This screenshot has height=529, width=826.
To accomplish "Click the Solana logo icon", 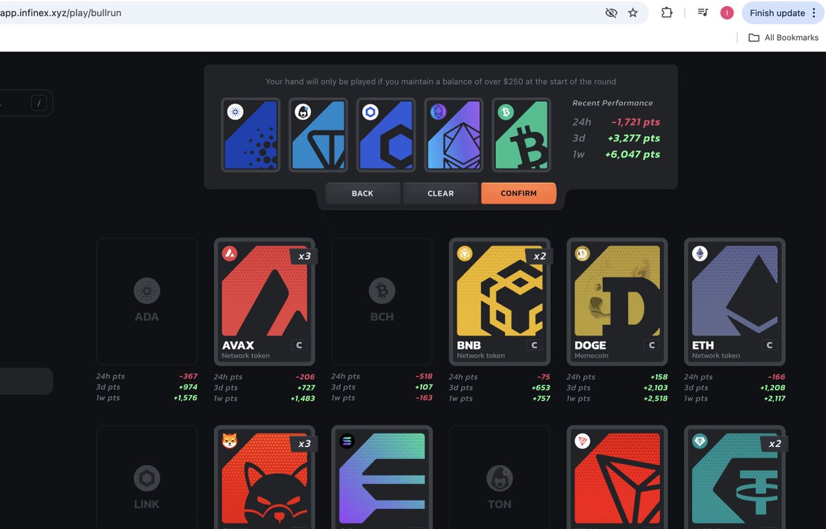I will pyautogui.click(x=347, y=441).
